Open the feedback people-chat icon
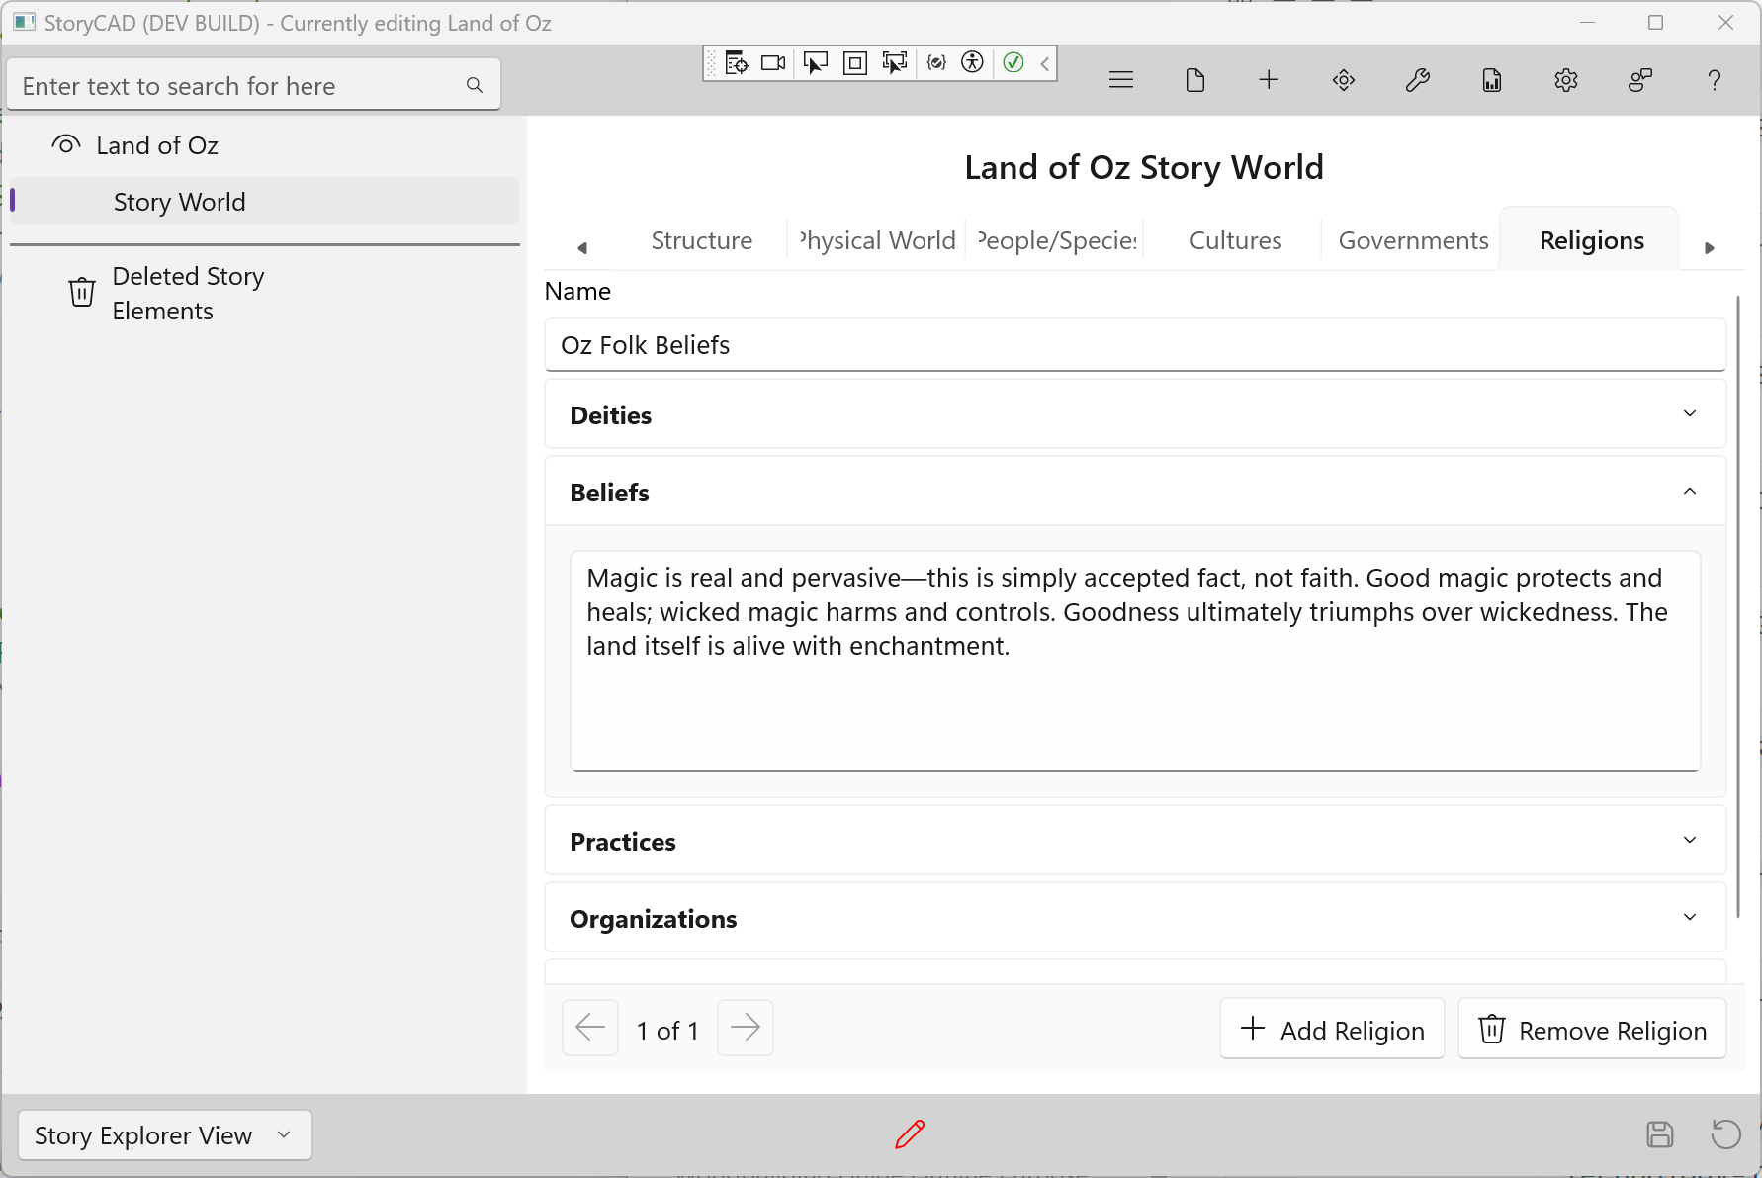This screenshot has width=1762, height=1178. pos(1639,80)
